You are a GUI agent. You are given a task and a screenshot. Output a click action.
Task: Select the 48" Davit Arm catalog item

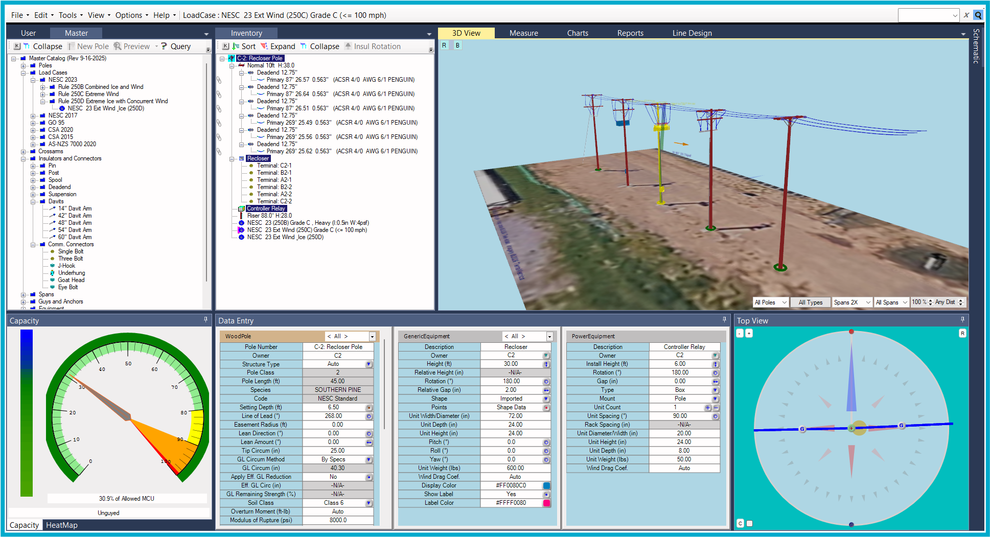click(75, 223)
